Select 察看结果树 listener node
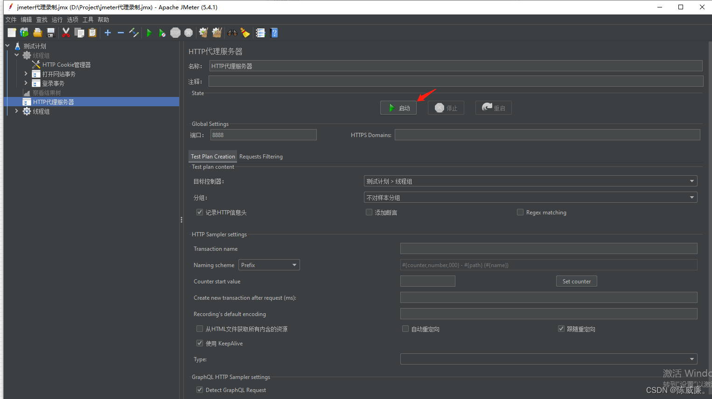712x399 pixels. pos(47,93)
